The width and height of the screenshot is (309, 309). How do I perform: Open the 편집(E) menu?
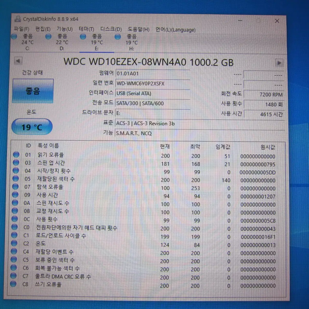(x=43, y=29)
